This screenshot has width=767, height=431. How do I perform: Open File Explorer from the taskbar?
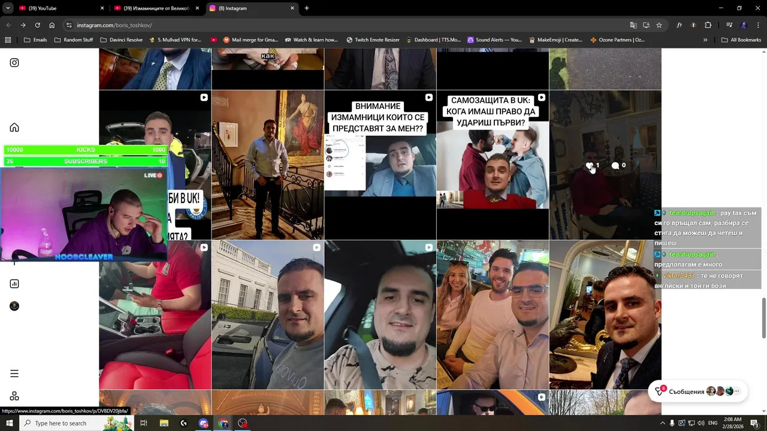point(164,423)
